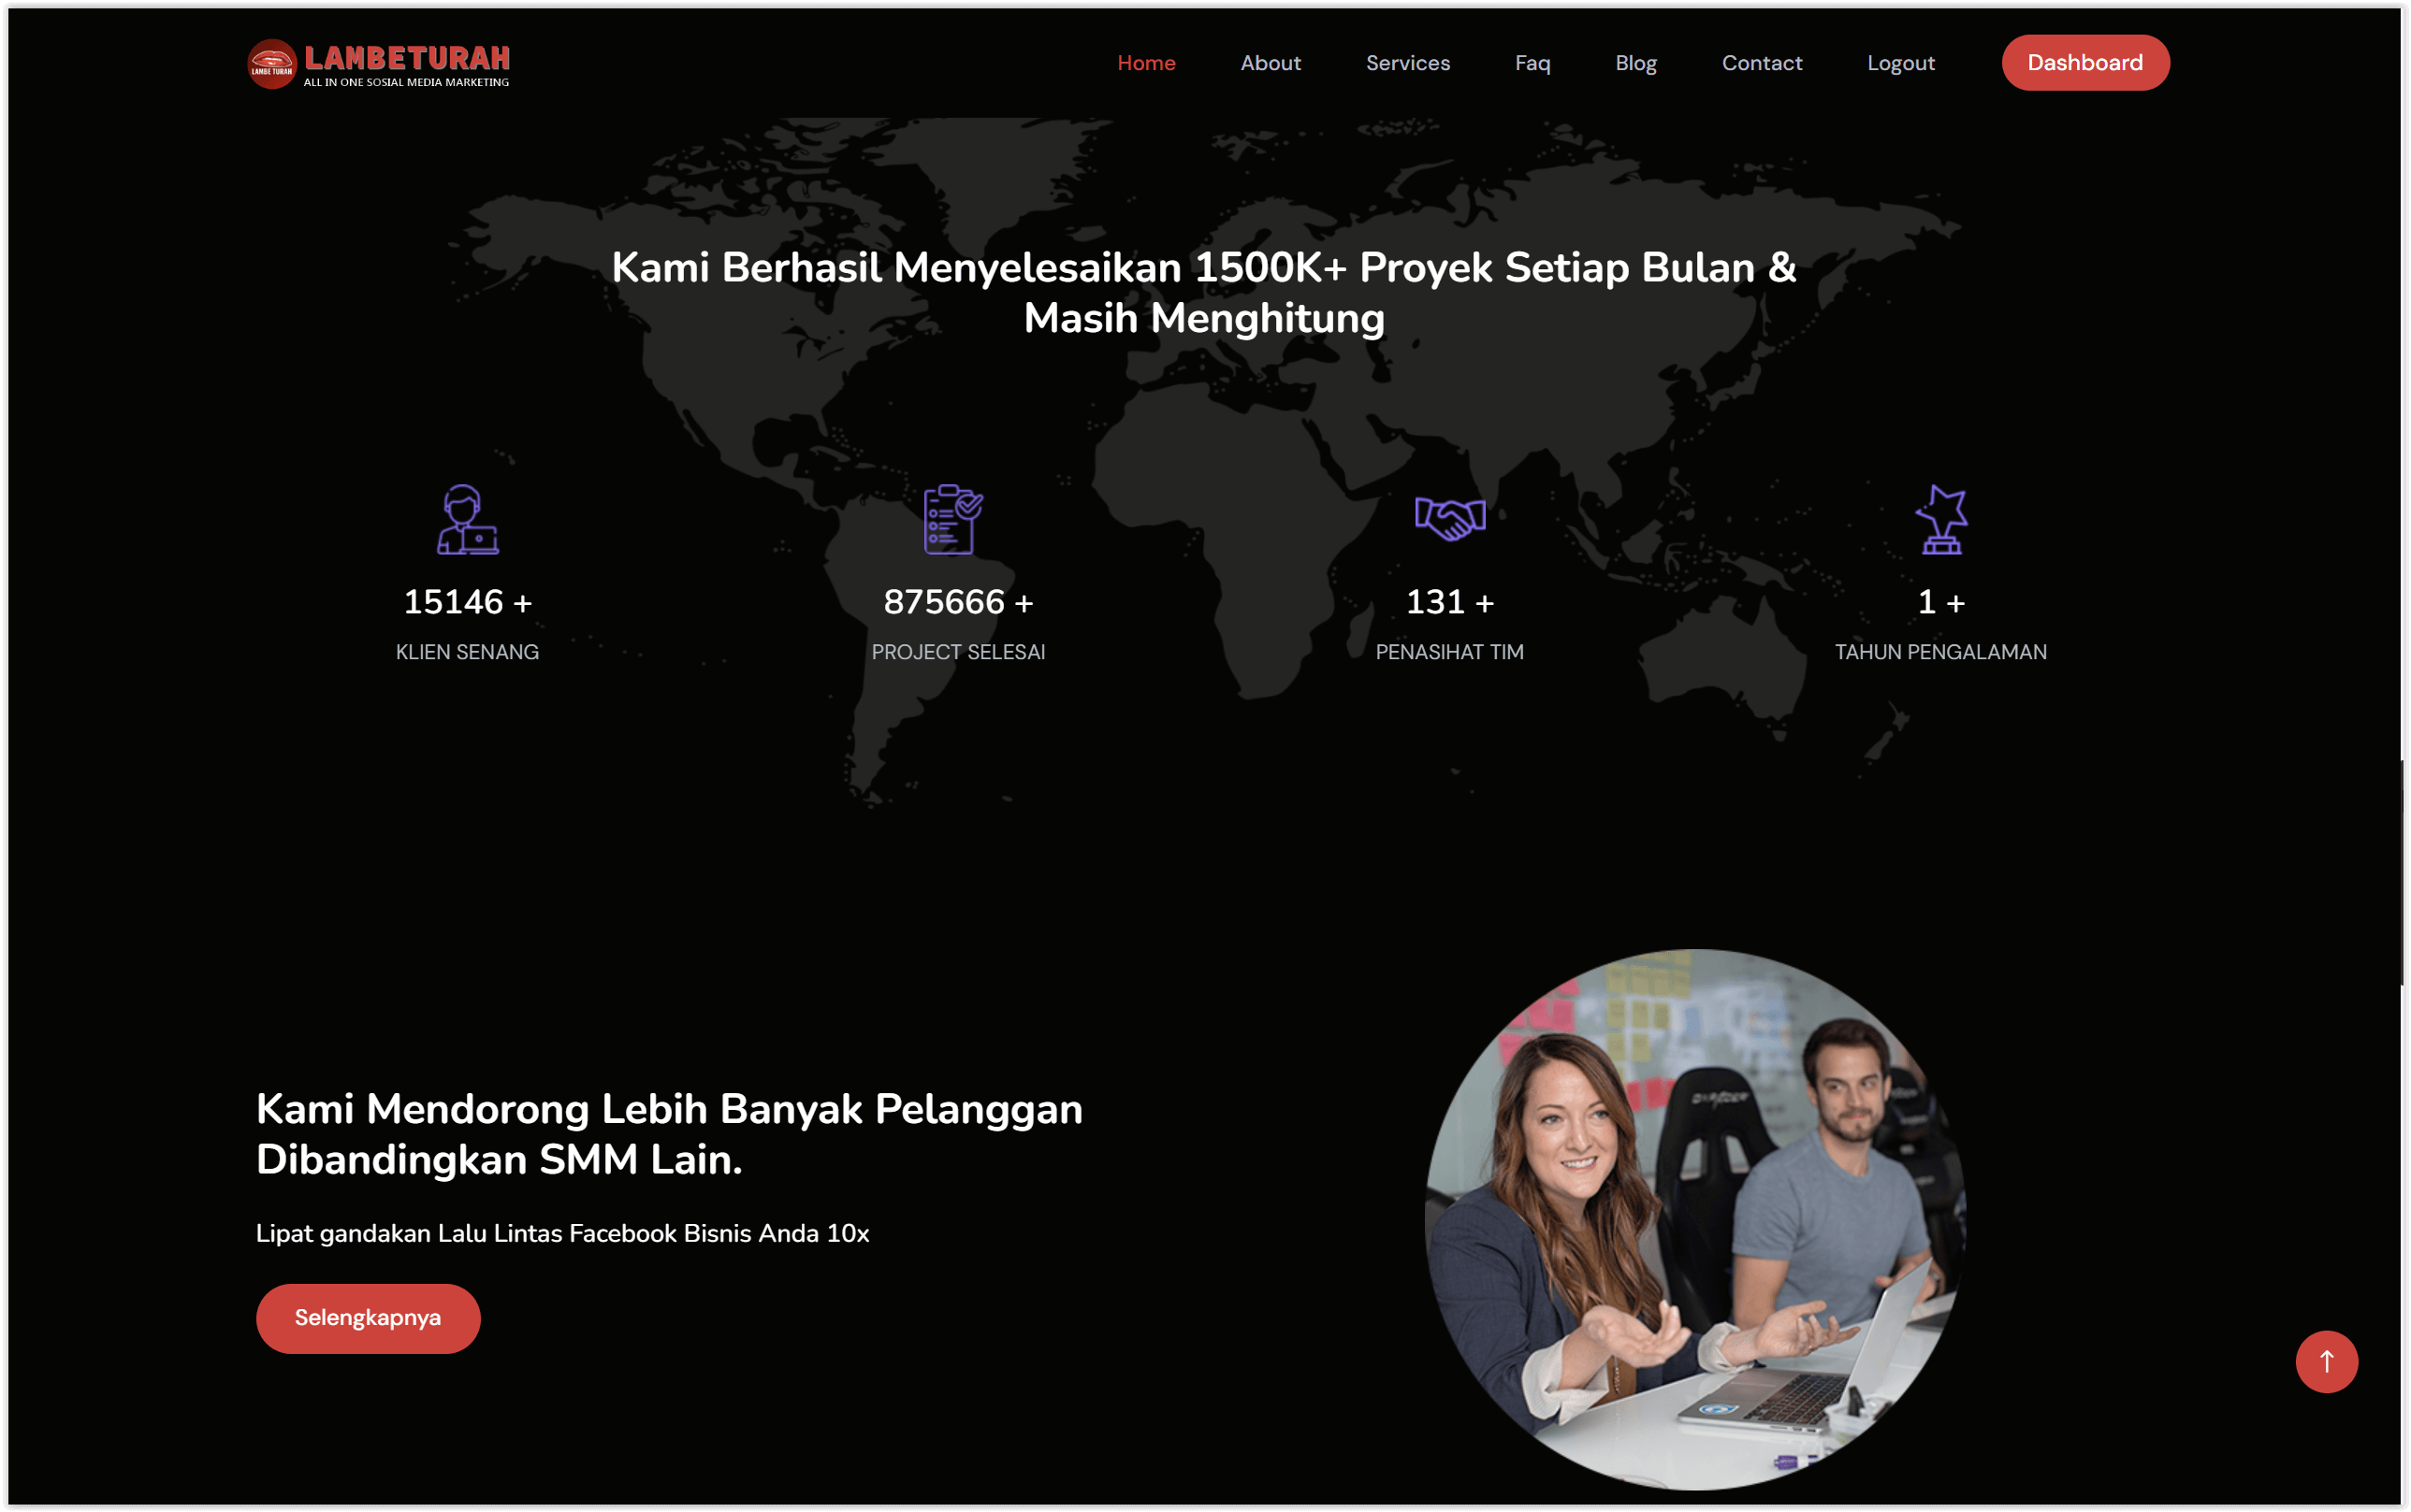Open the Services section
Viewport: 2411px width, 1512px height.
click(x=1407, y=62)
